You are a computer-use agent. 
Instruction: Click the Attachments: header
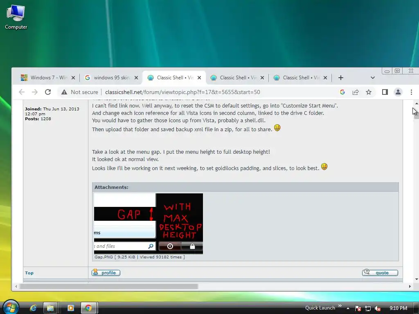click(x=111, y=187)
